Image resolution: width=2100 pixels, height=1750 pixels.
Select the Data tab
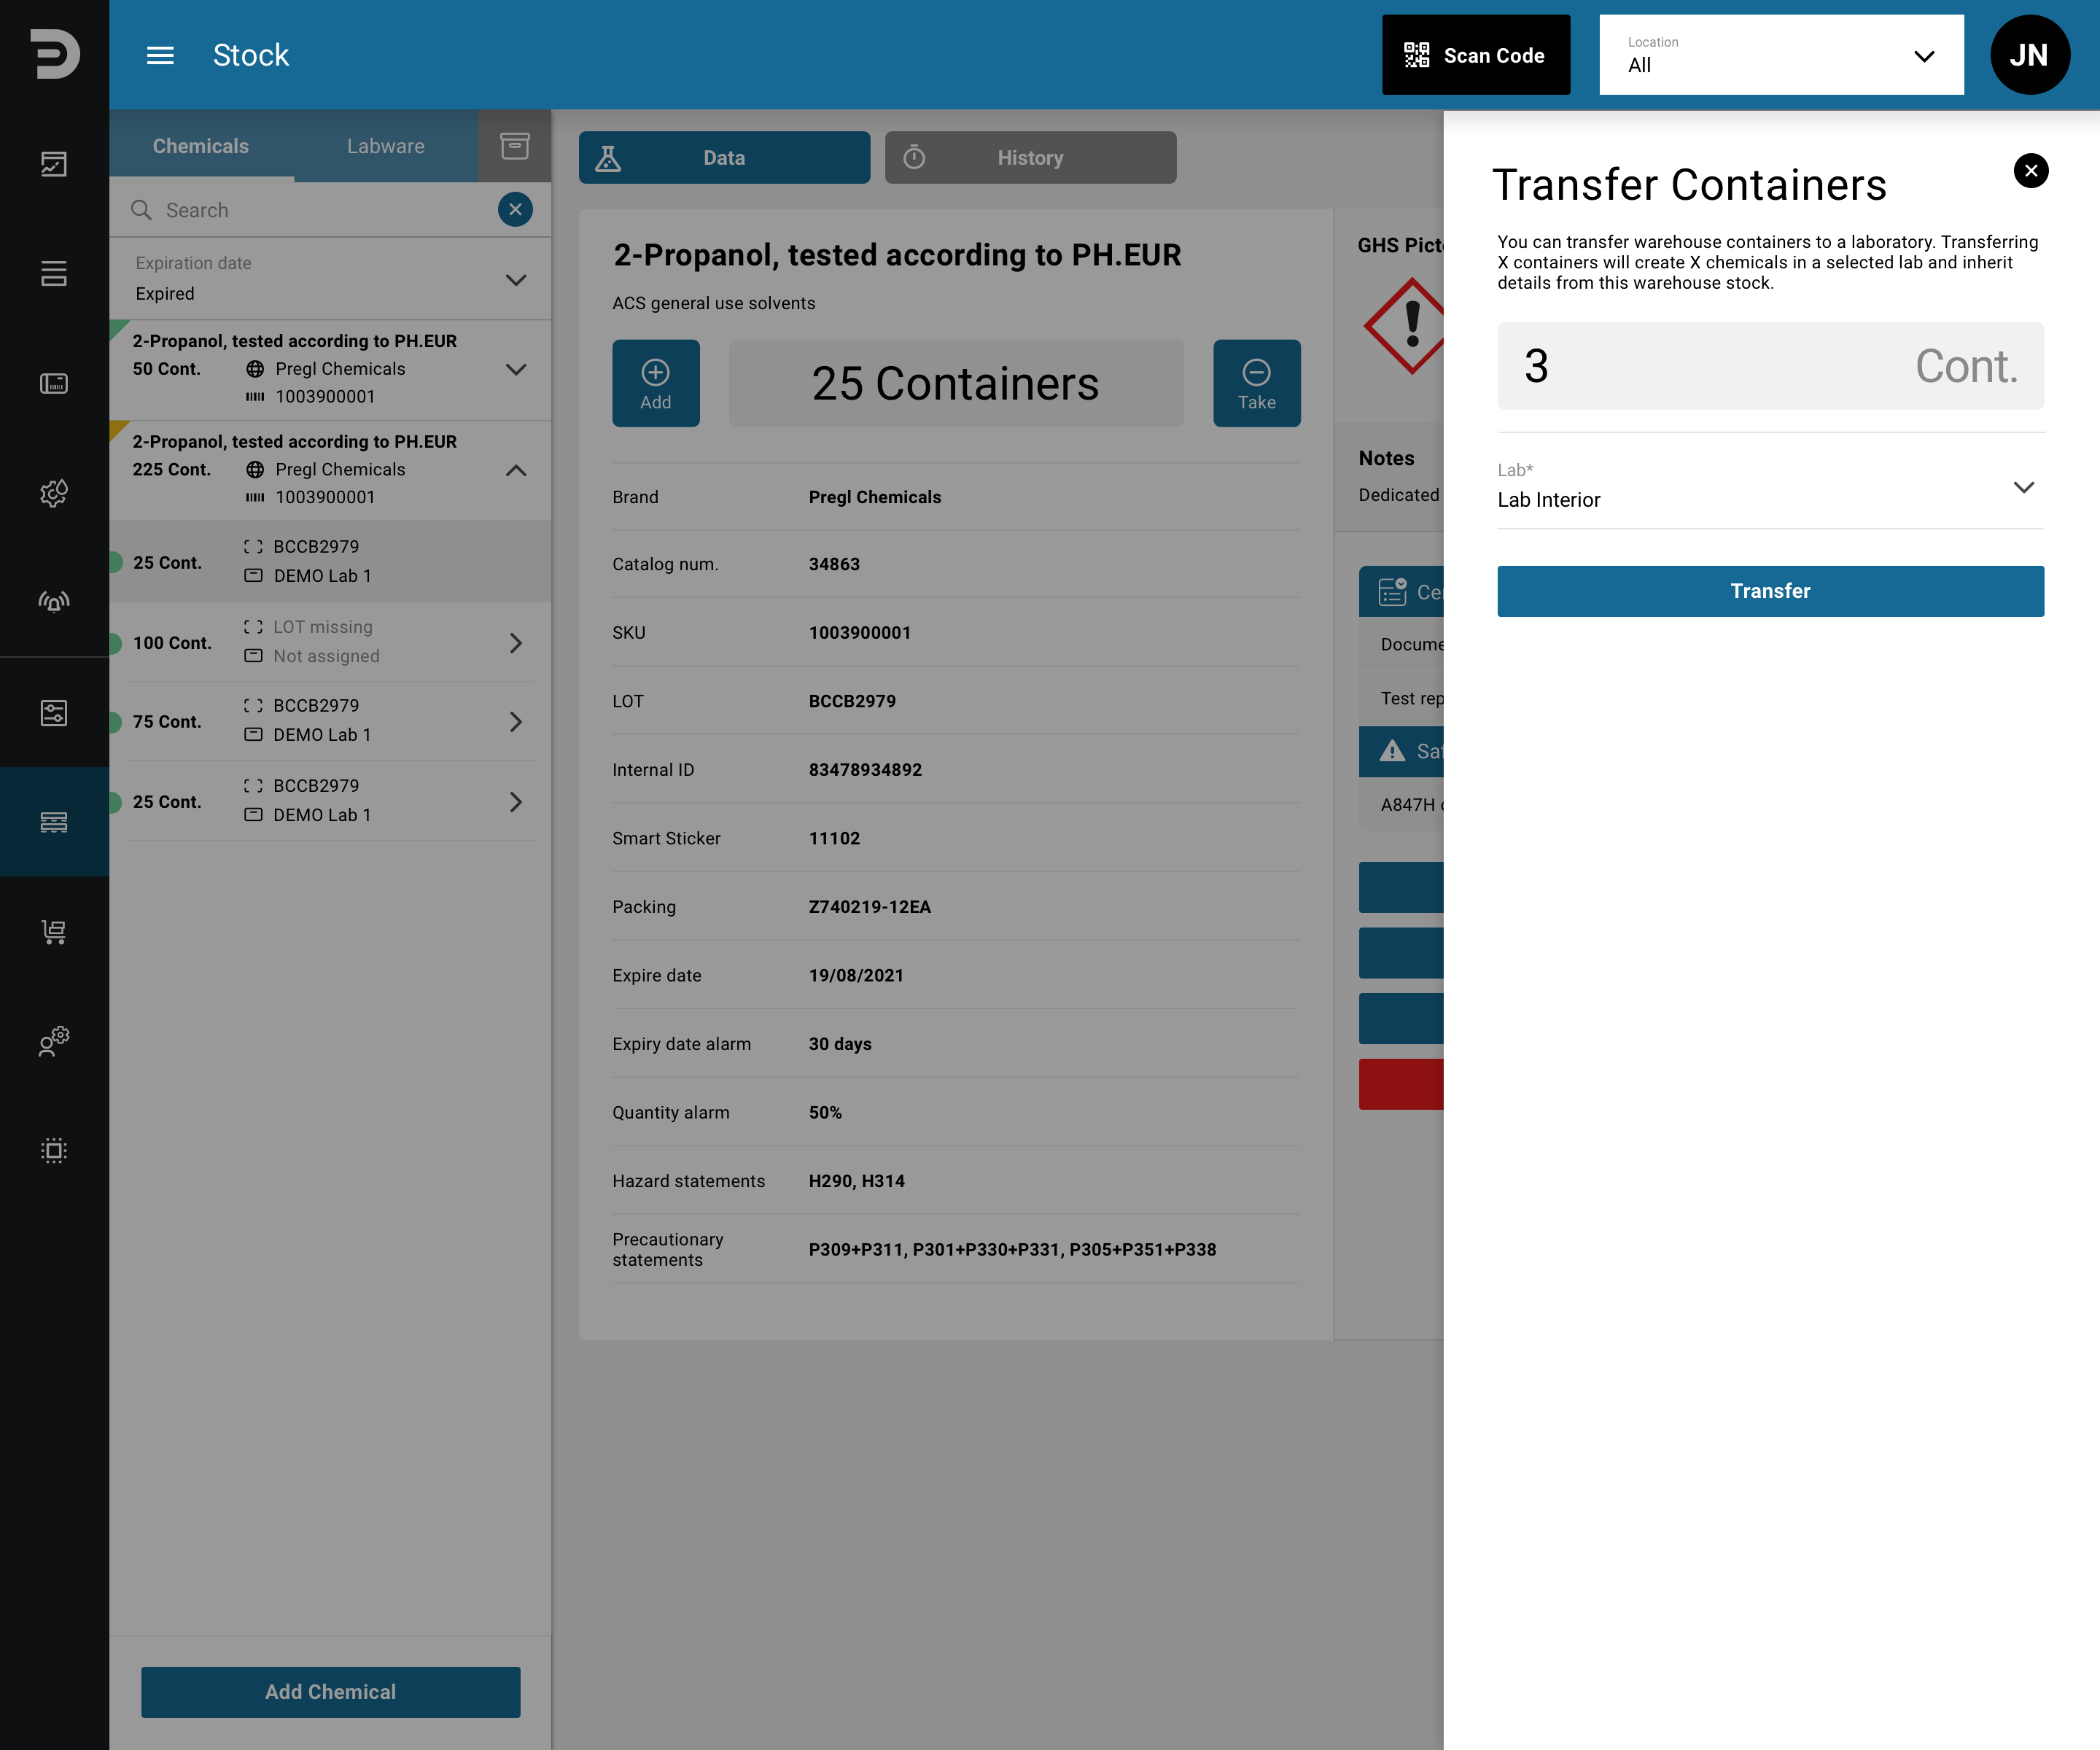click(x=724, y=158)
